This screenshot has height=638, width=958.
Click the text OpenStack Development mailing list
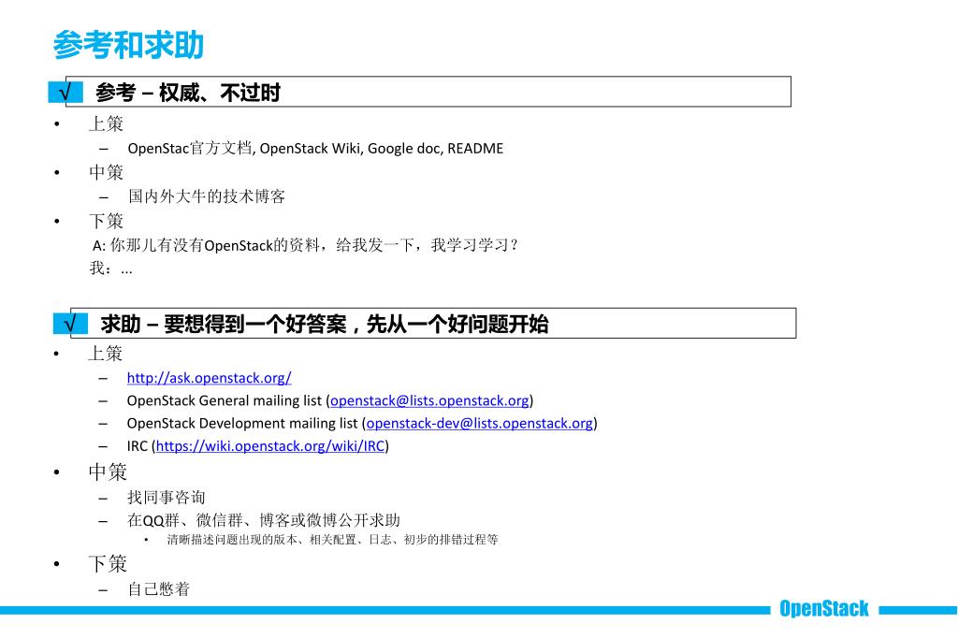tap(242, 424)
